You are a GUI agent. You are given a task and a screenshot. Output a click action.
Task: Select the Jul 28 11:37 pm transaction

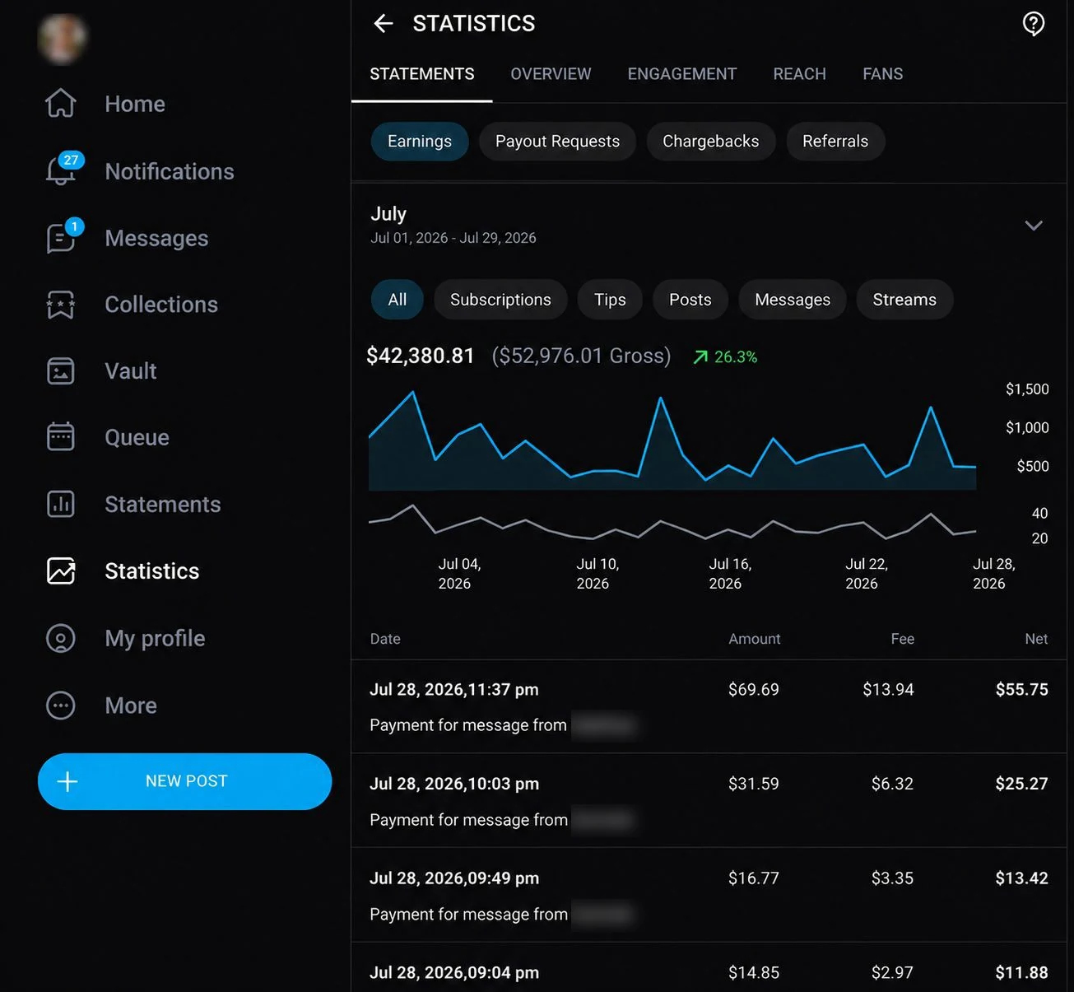709,706
